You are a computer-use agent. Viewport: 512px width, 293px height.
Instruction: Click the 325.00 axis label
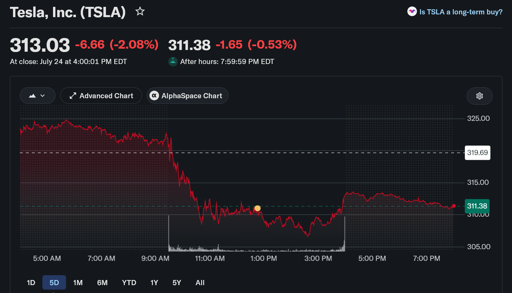coord(478,118)
